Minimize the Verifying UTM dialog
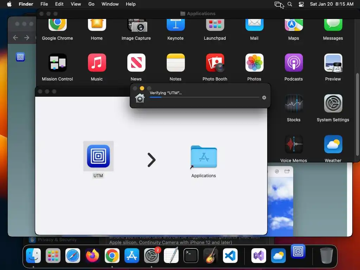 [x=142, y=88]
